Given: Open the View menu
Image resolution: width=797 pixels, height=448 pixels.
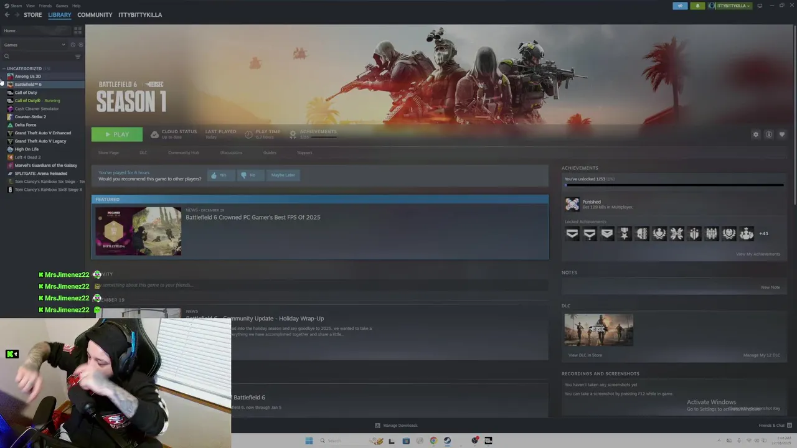Looking at the screenshot, I should tap(31, 6).
